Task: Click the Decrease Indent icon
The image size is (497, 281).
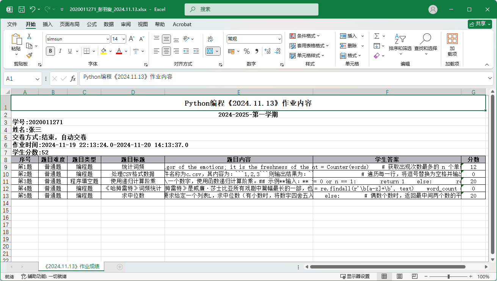Action: click(186, 51)
